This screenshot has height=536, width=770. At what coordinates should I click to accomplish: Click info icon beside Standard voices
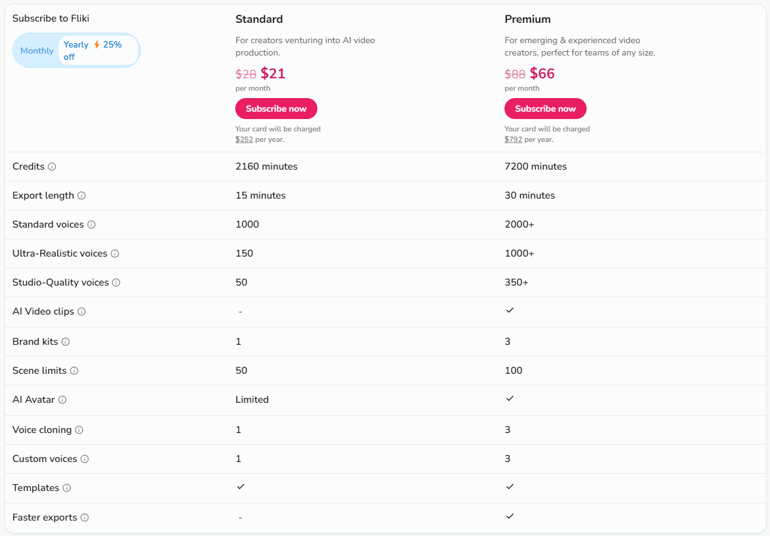click(91, 225)
